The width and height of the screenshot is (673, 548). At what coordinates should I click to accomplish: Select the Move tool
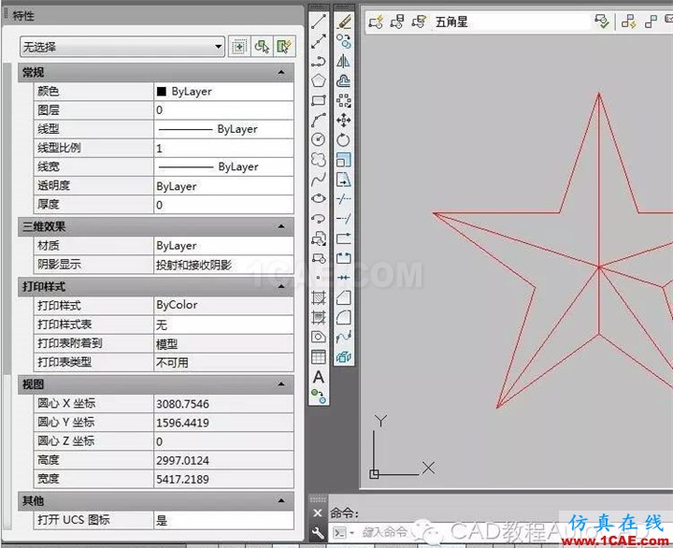pyautogui.click(x=344, y=121)
